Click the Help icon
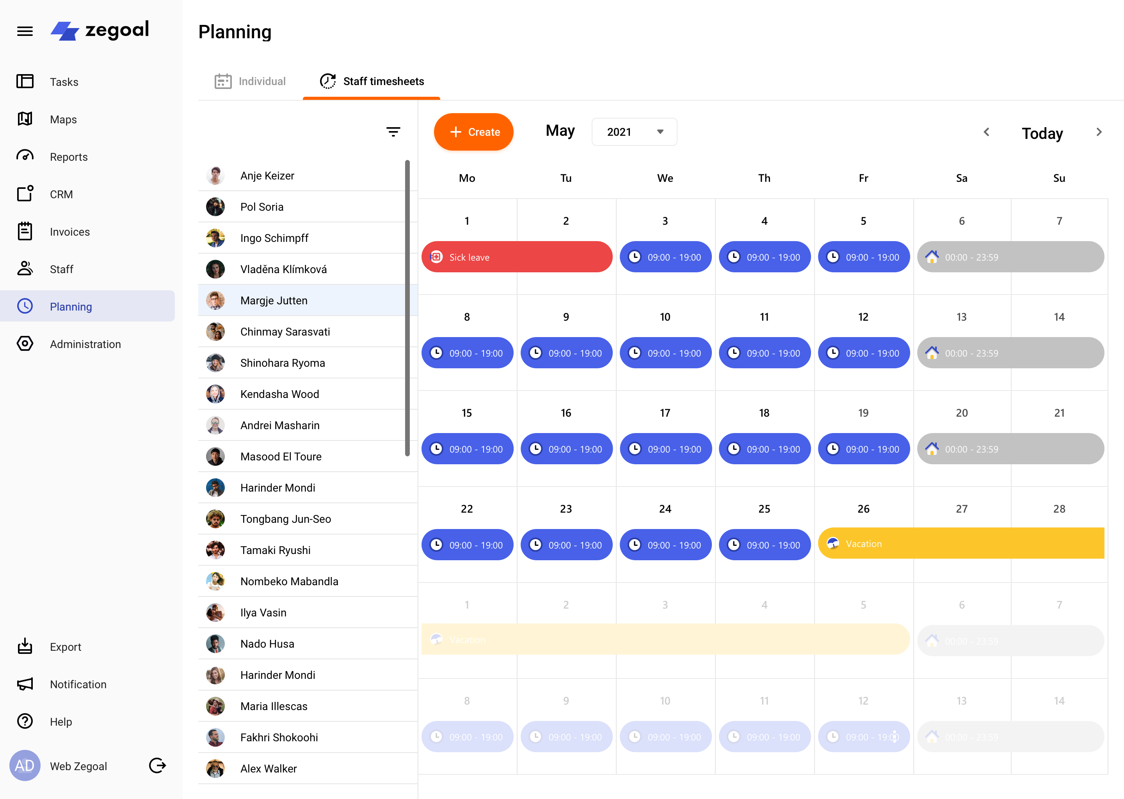Screen dimensions: 1124x799 (x=25, y=721)
